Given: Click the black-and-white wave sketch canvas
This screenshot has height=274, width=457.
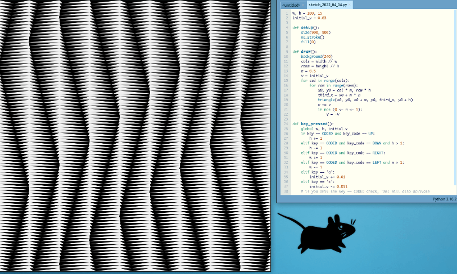Looking at the screenshot, I should [x=135, y=135].
